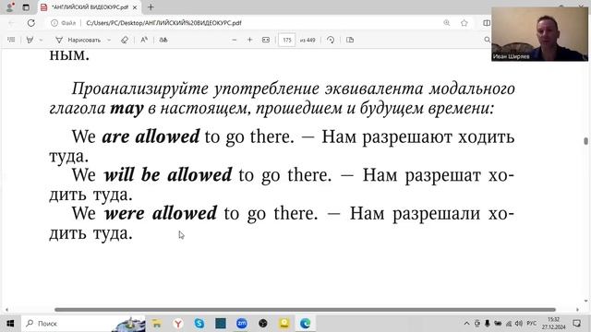Click the down arrow of the vertical scrollbar
Screen dimensions: 591x332
[x=585, y=302]
